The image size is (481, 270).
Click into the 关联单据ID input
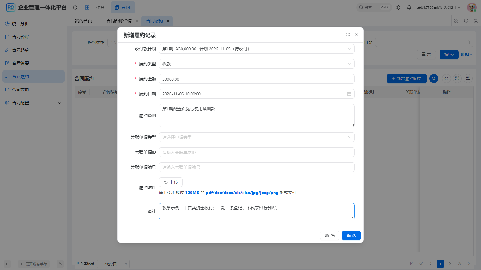point(256,152)
